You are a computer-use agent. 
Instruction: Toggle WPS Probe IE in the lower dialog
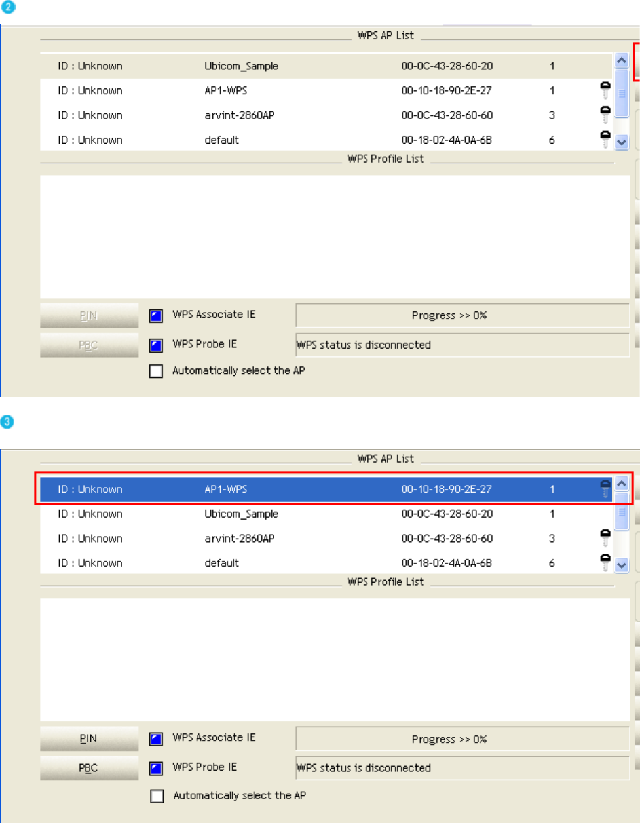tap(156, 769)
